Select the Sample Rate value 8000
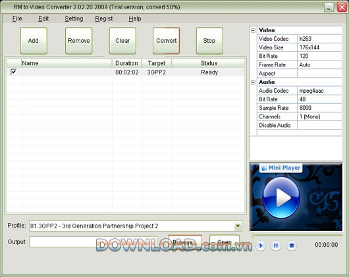Viewport: 349px width, 277px height. 319,108
